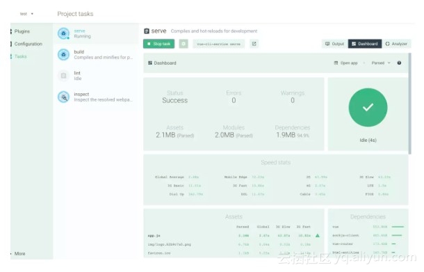Viewport: 424px width, 272px height.
Task: Switch to the Dashboard tab
Action: click(365, 44)
